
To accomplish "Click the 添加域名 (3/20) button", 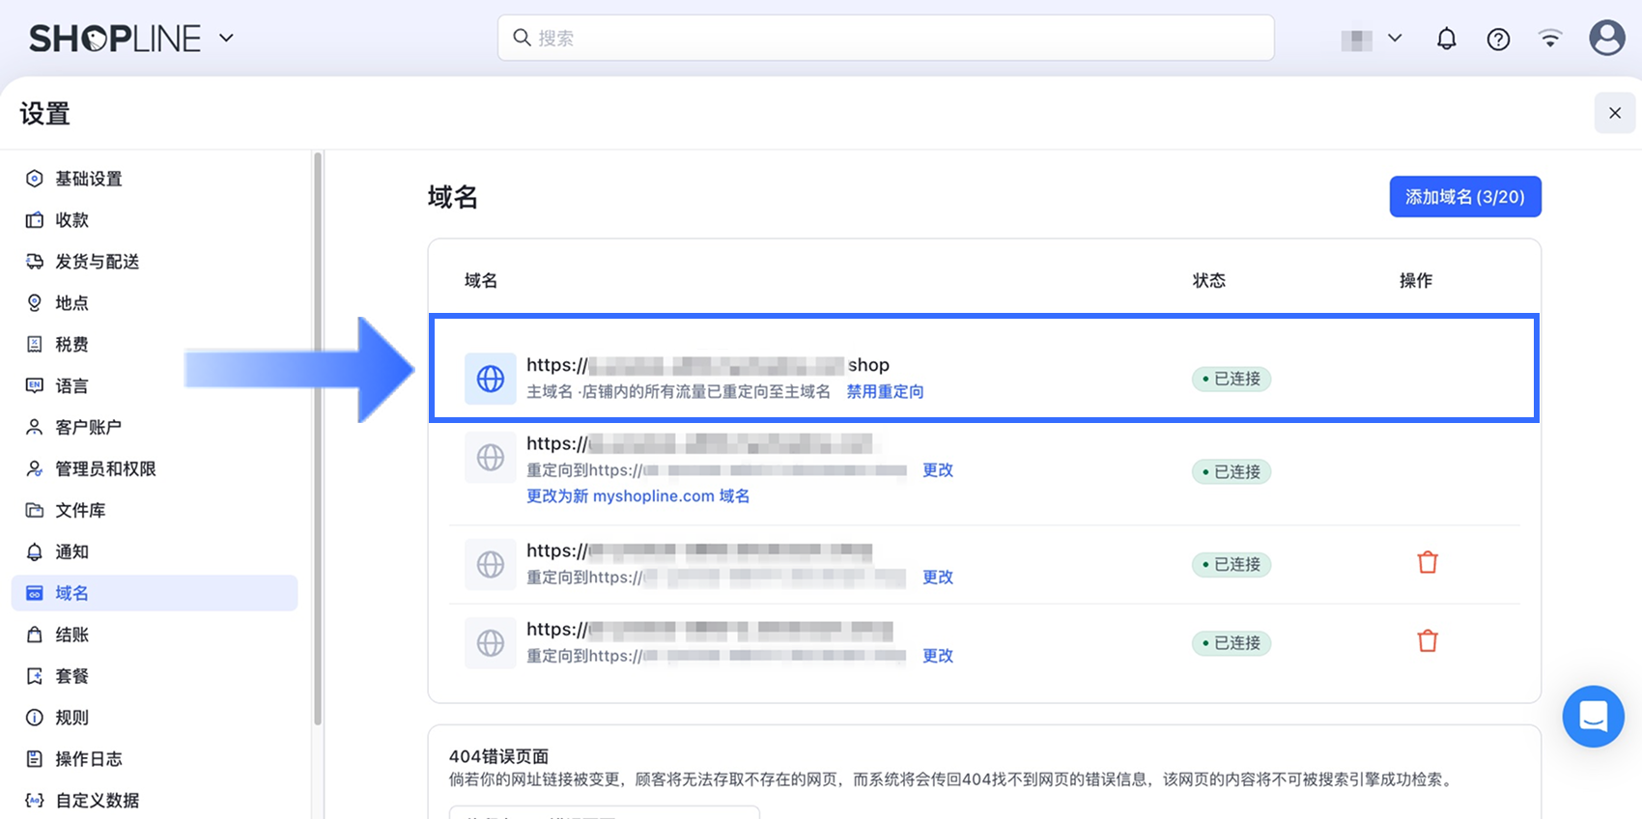I will (1464, 197).
